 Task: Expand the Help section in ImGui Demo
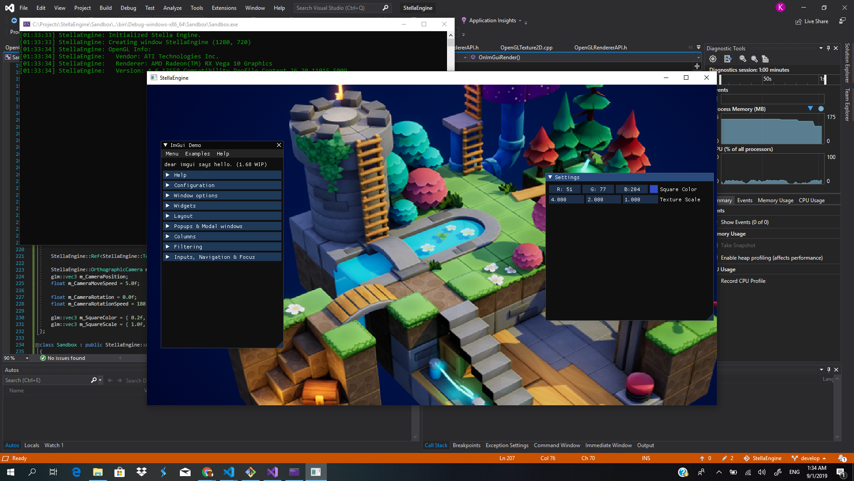[x=222, y=175]
